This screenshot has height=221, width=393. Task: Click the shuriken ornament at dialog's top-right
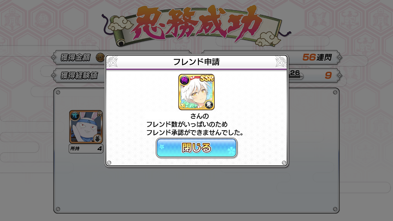pos(281,61)
